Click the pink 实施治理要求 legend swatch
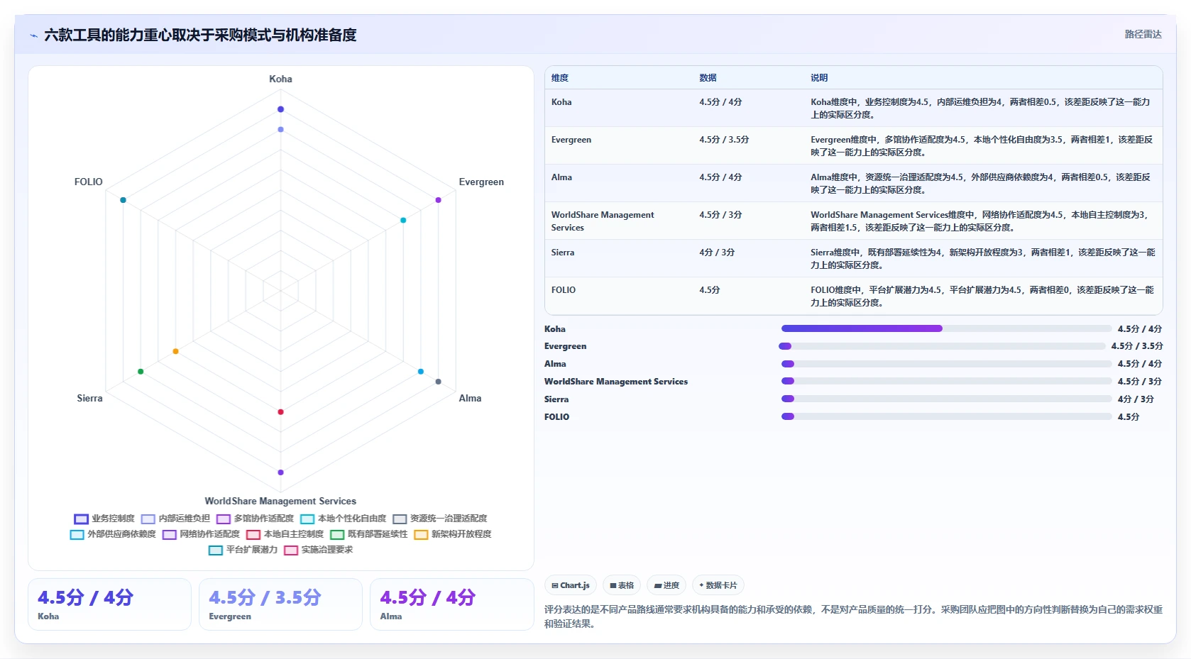Viewport: 1191px width, 659px height. [290, 550]
